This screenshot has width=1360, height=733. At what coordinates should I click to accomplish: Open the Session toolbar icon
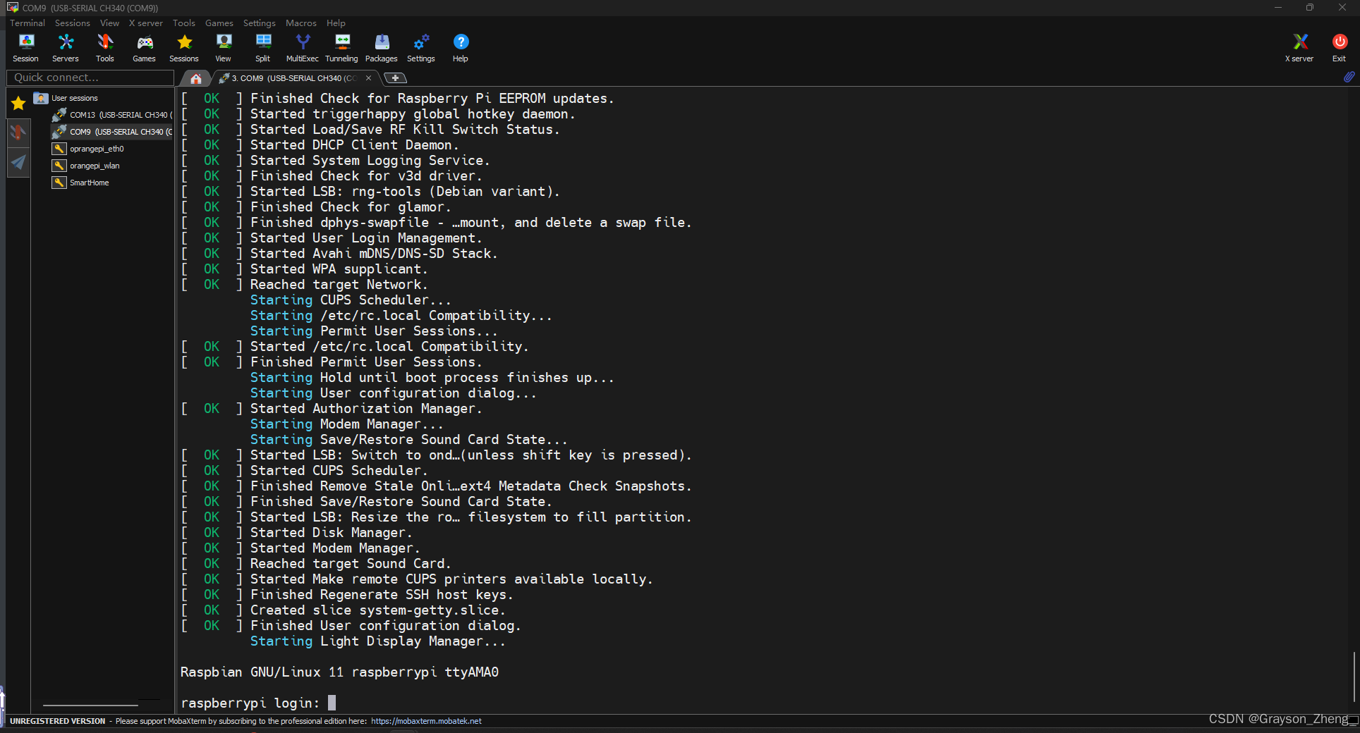coord(26,48)
